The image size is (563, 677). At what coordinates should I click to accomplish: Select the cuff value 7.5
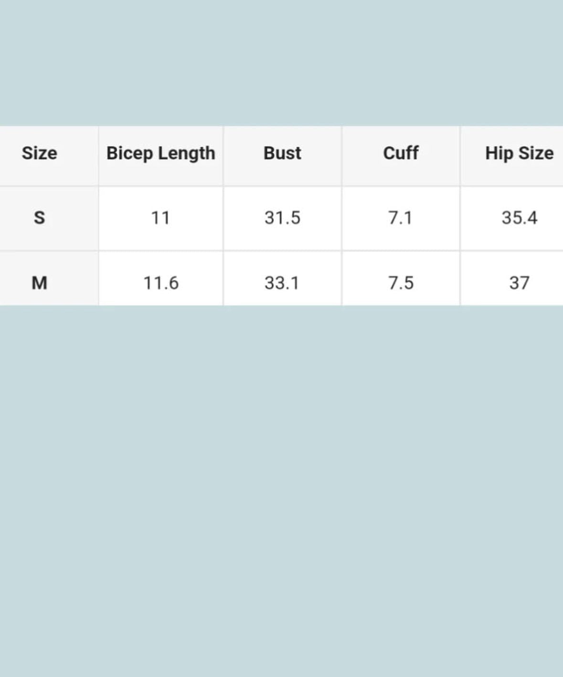[x=401, y=283]
